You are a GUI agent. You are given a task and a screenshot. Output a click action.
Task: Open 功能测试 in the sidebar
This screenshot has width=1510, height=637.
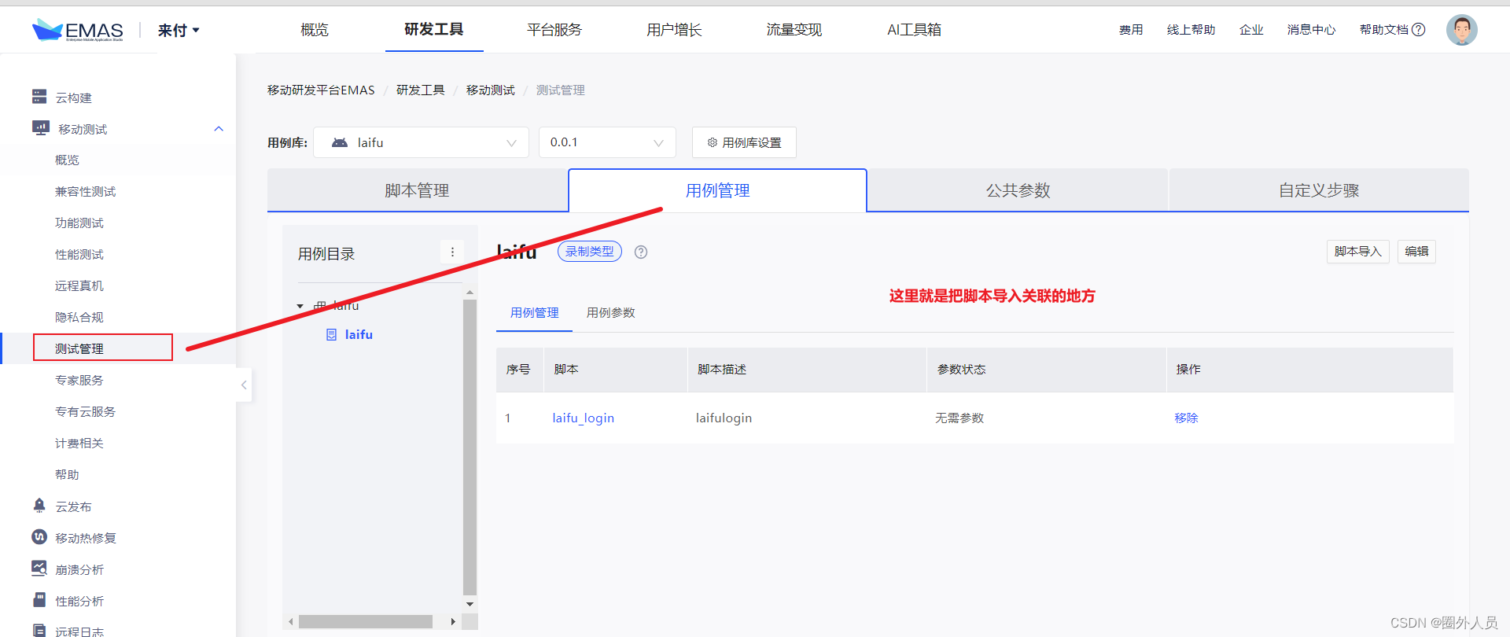pyautogui.click(x=79, y=223)
